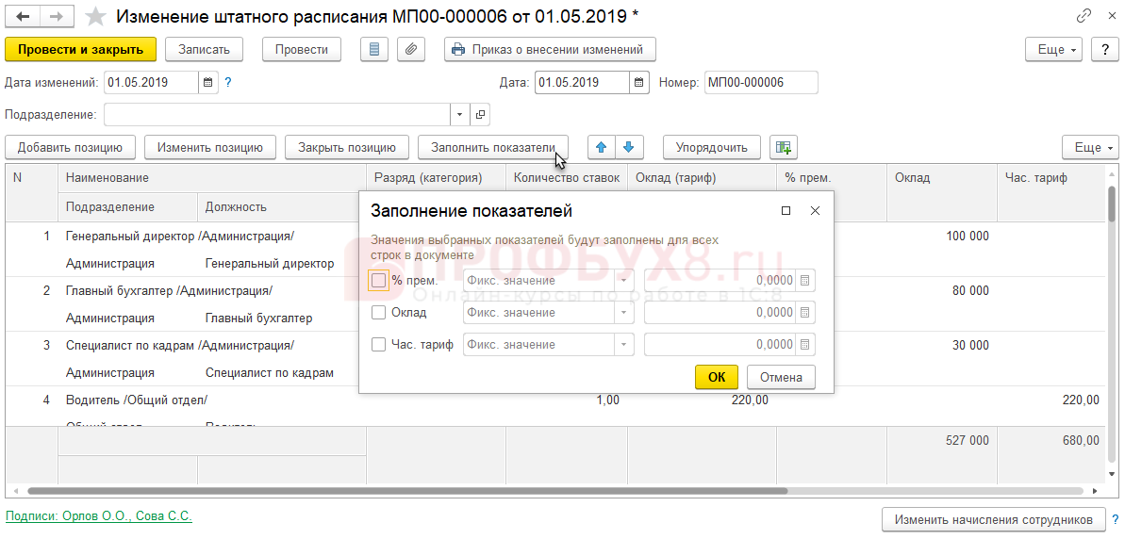Click the Номер field МП00-000006

click(x=761, y=82)
